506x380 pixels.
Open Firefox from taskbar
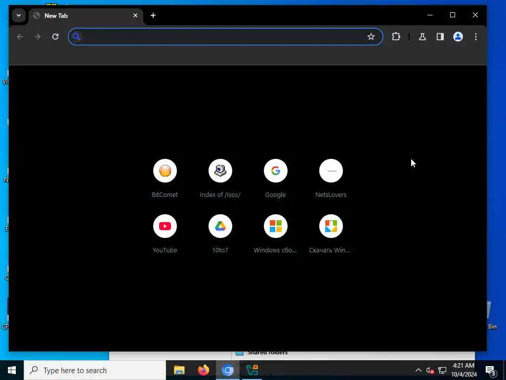point(203,370)
